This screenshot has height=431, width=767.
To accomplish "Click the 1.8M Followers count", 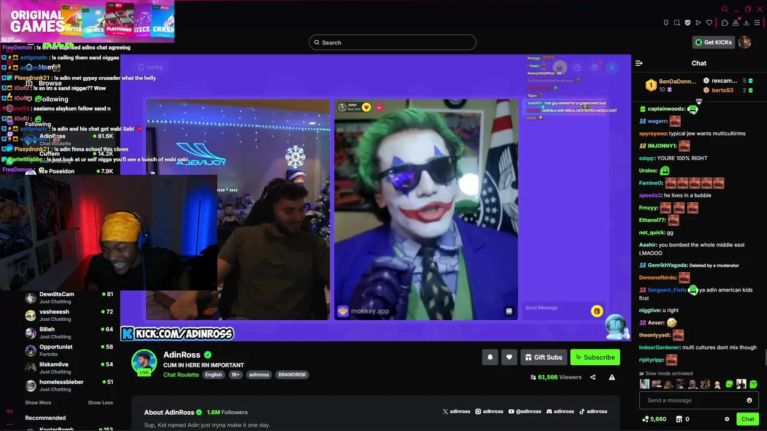I will coord(227,412).
